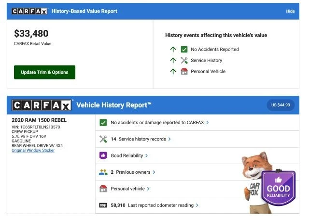Click house icon in Personal vehicle row
Screen dimensions: 309x218
[103, 189]
